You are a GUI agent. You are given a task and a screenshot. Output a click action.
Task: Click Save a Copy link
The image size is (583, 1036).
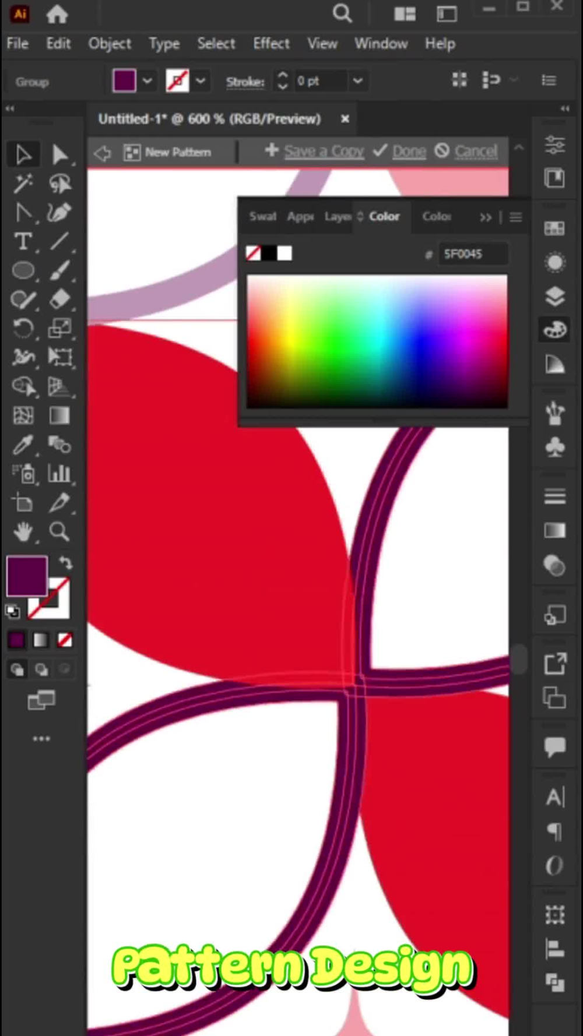point(324,151)
